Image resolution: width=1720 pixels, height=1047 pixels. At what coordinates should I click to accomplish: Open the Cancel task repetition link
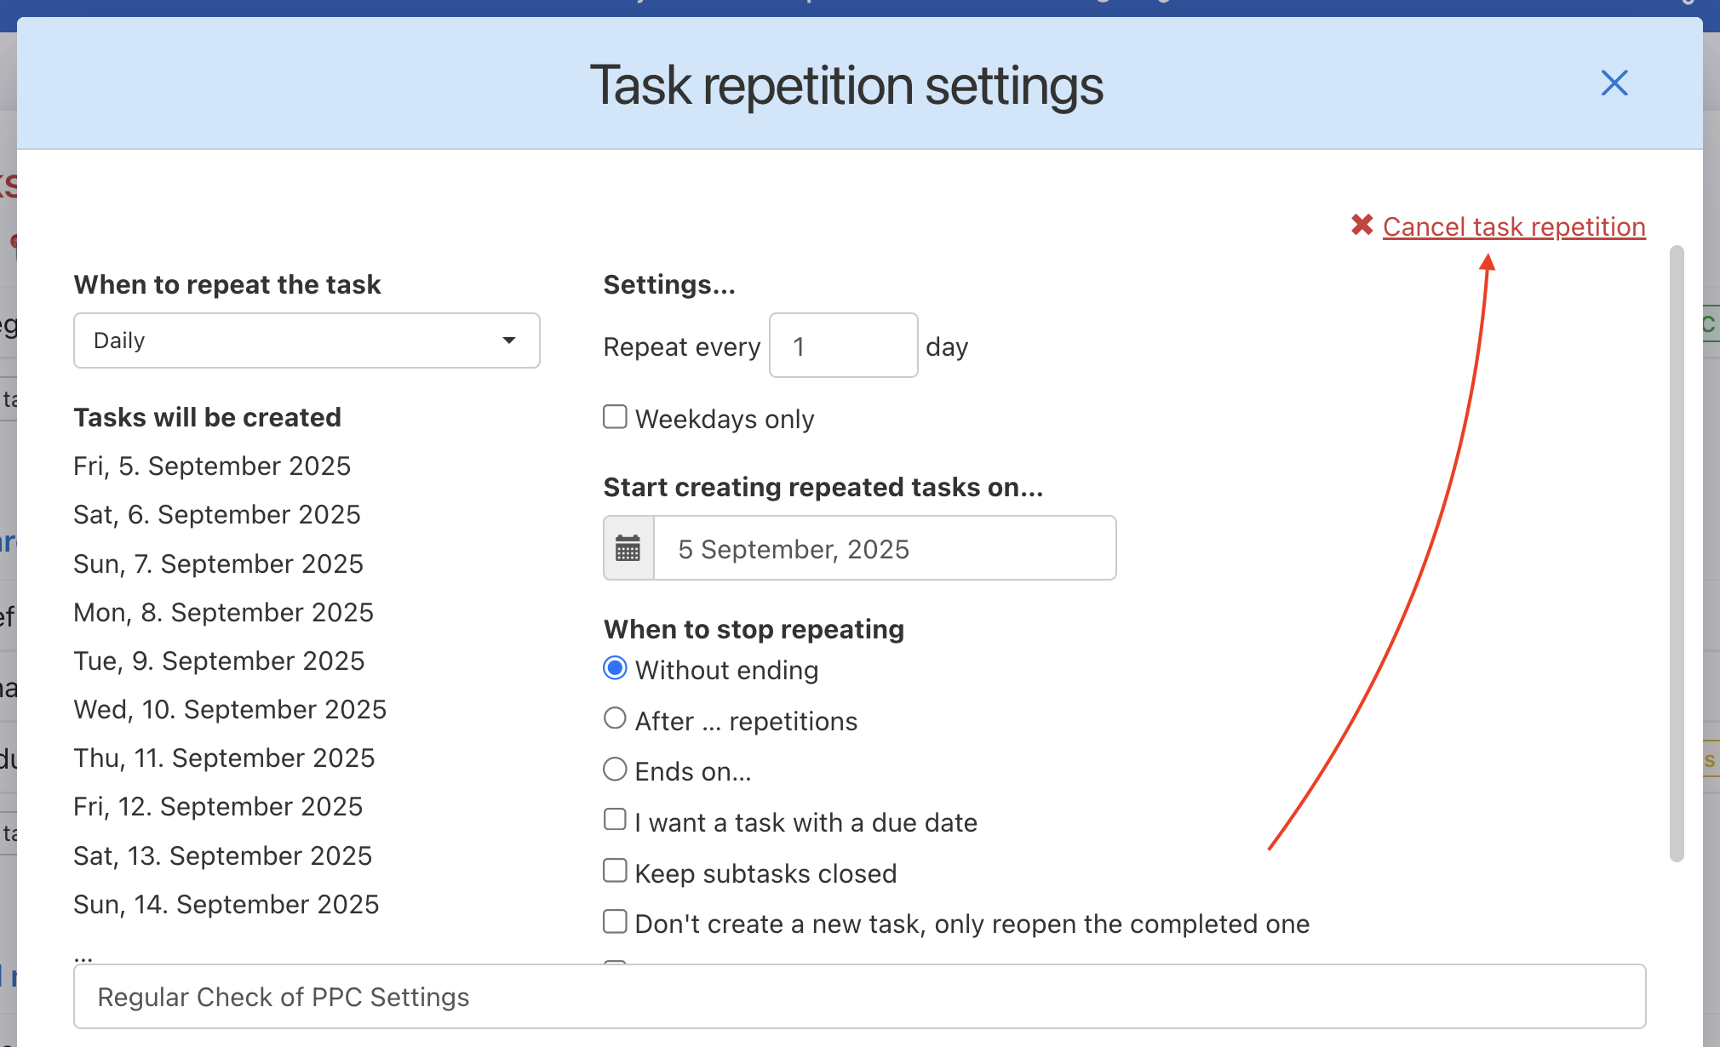1514,226
